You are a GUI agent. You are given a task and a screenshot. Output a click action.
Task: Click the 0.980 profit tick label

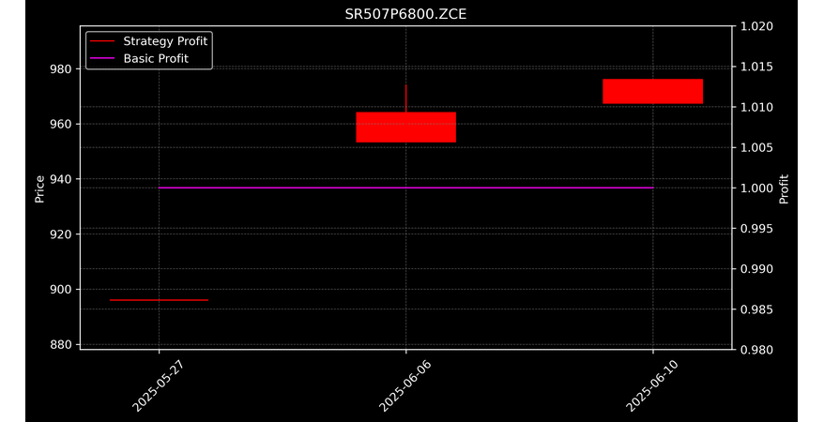click(x=756, y=350)
